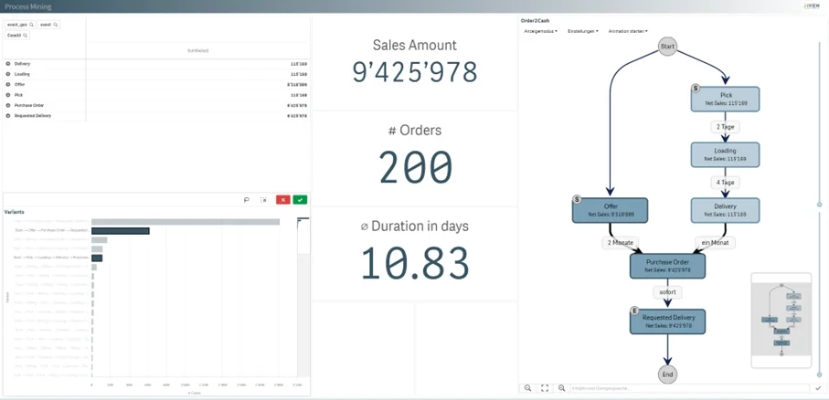Click the fit-to-screen icon in process graph

[x=545, y=388]
